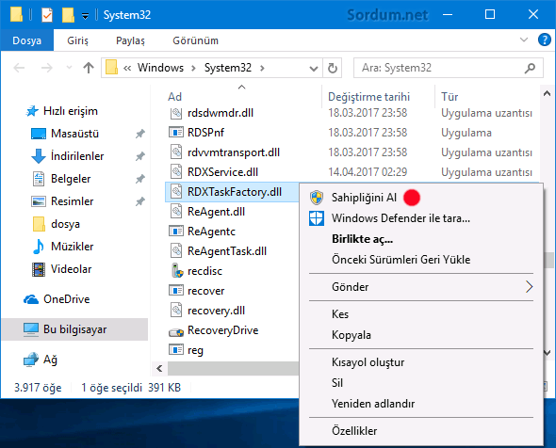Select the ReAgent.dll file
Viewport: 556px width, 448px height.
coord(216,212)
